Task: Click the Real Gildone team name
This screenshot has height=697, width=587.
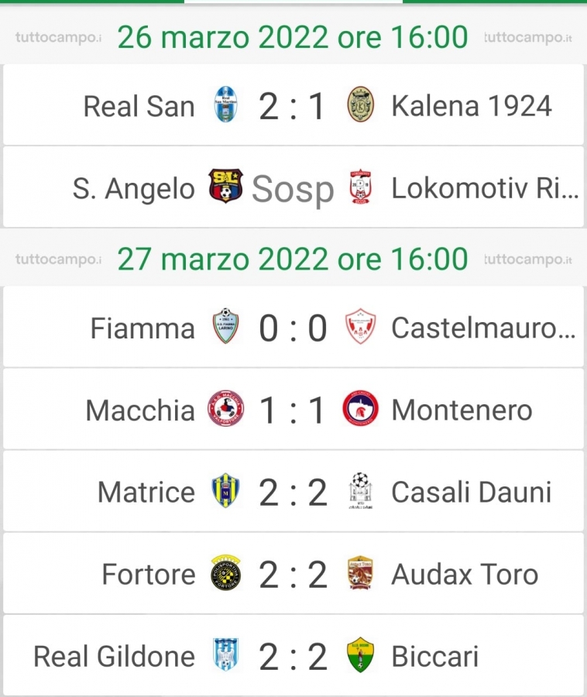Action: 114,656
